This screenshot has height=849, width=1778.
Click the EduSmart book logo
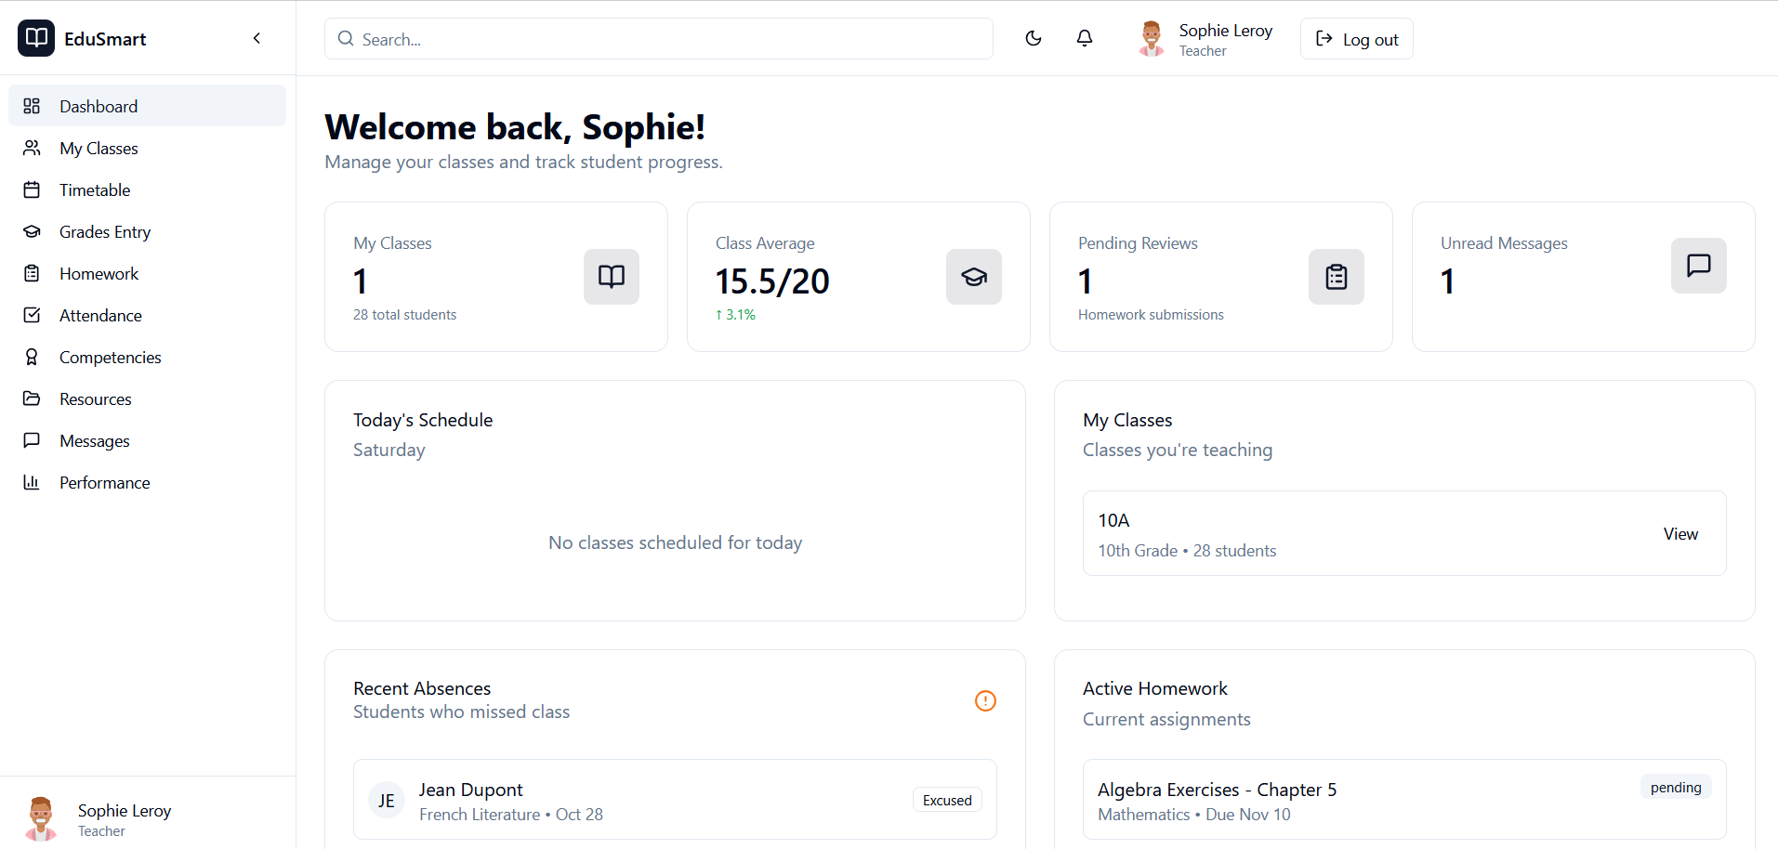click(x=36, y=38)
